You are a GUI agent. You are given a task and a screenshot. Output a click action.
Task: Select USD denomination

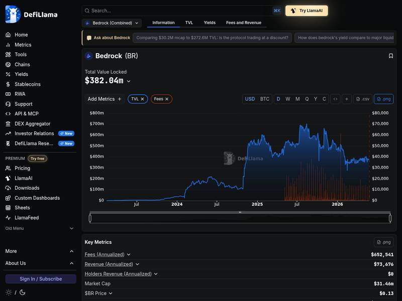(x=250, y=99)
